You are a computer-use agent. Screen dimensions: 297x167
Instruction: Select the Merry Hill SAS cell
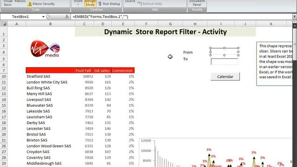tap(51, 94)
